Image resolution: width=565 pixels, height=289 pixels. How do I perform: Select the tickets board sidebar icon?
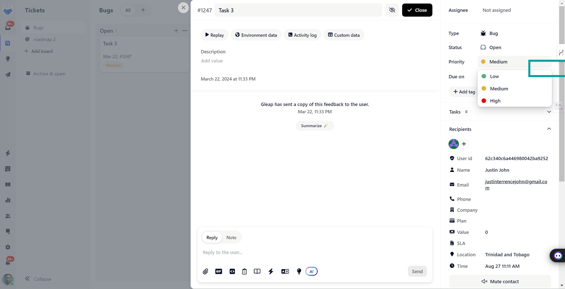click(x=8, y=43)
